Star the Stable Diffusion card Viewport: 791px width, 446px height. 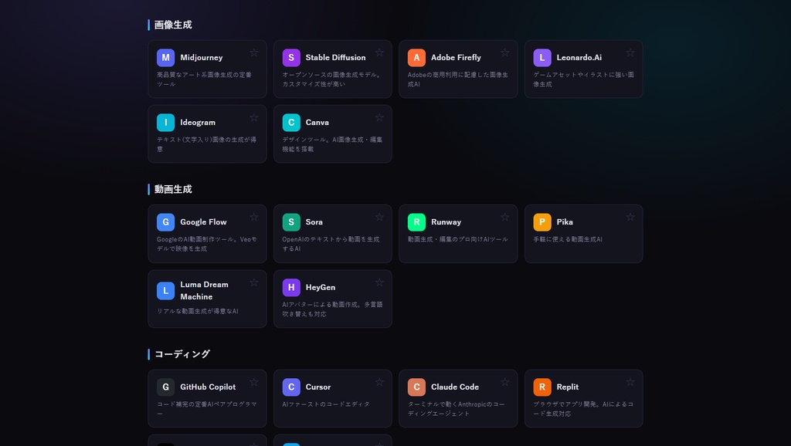(x=379, y=52)
